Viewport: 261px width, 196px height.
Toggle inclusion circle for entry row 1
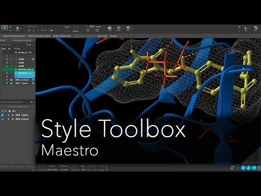pos(11,56)
